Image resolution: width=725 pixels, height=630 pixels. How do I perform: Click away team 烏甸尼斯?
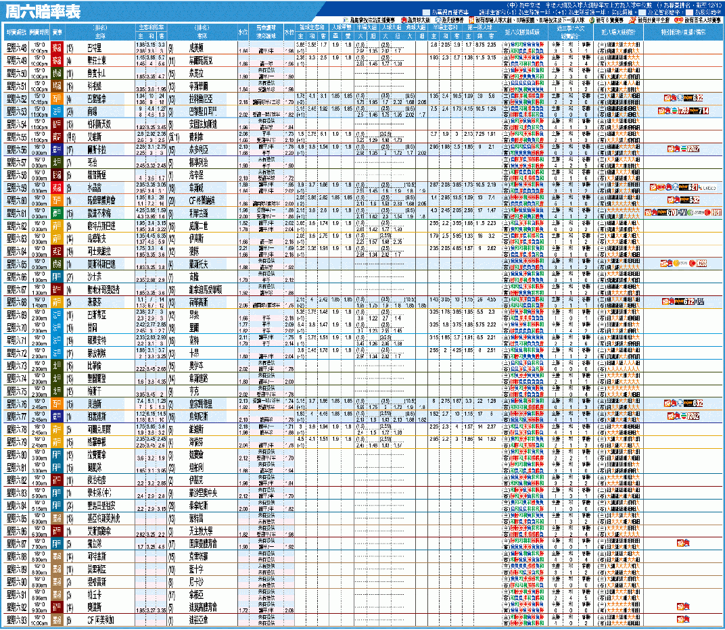(x=198, y=416)
